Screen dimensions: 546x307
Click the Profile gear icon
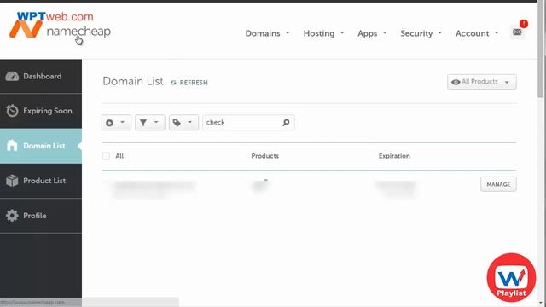click(12, 216)
